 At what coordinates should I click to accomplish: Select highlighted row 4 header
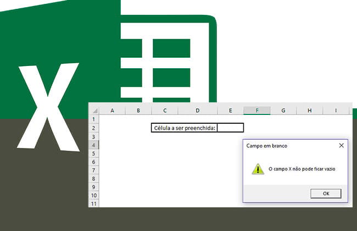click(93, 145)
